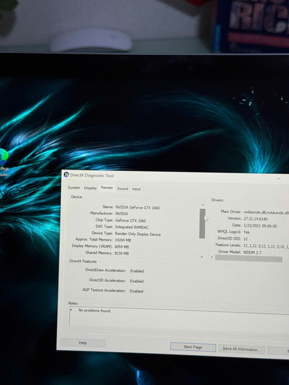
Task: Click the Name value "NVIDIA GeForce GTX 1060"
Action: click(138, 208)
